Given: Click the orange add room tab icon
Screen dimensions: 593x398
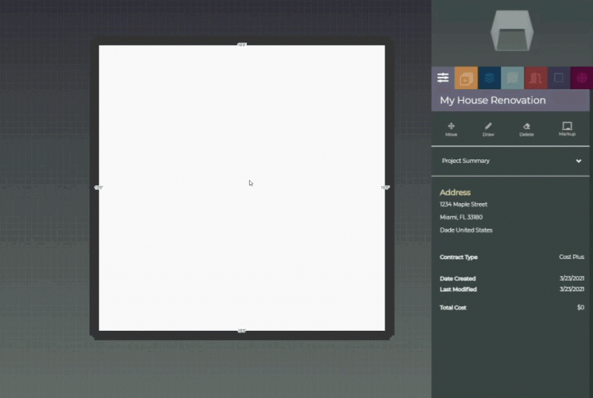Looking at the screenshot, I should pos(466,78).
